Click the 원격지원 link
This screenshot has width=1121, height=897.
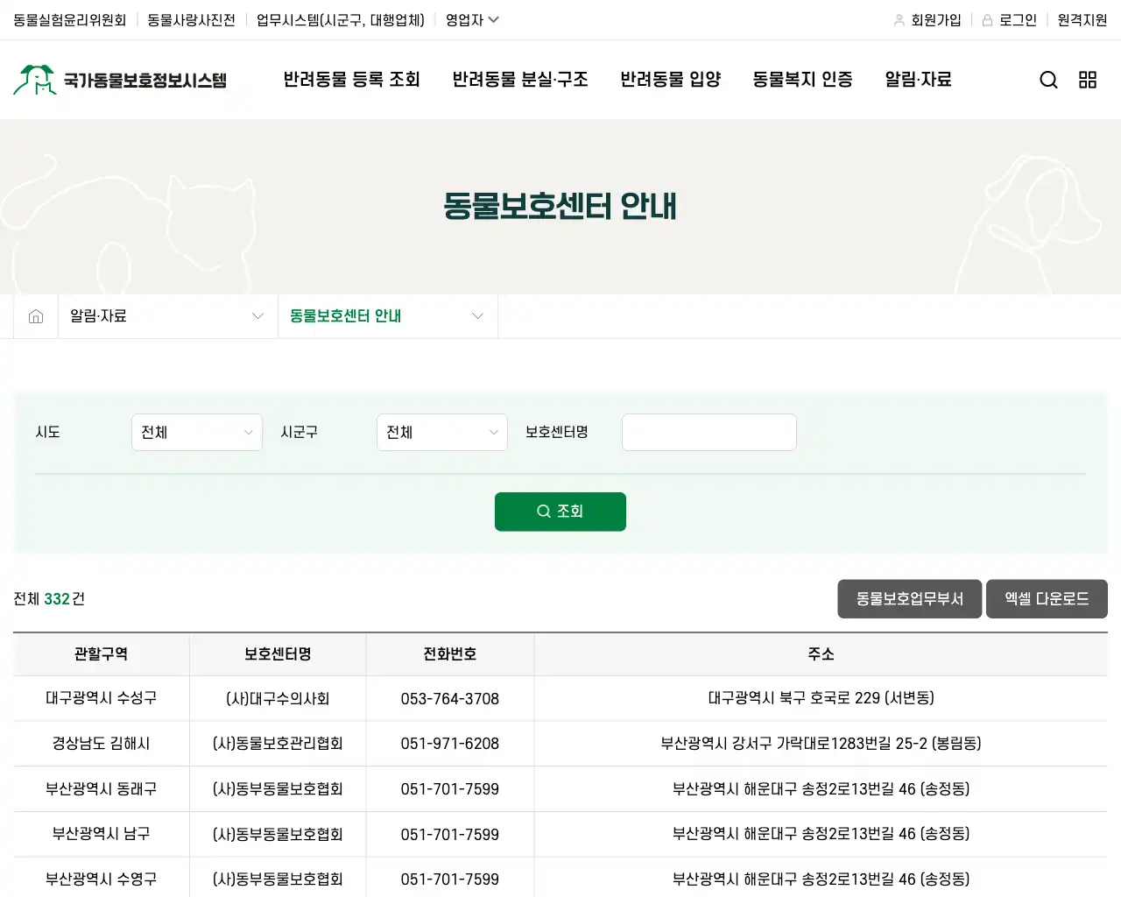point(1082,20)
